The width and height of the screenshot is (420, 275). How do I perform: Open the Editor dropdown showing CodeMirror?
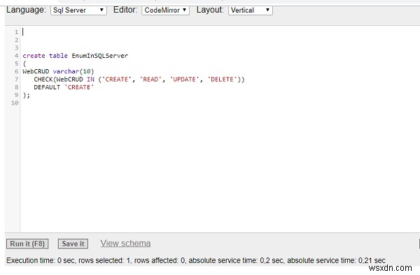tap(165, 10)
